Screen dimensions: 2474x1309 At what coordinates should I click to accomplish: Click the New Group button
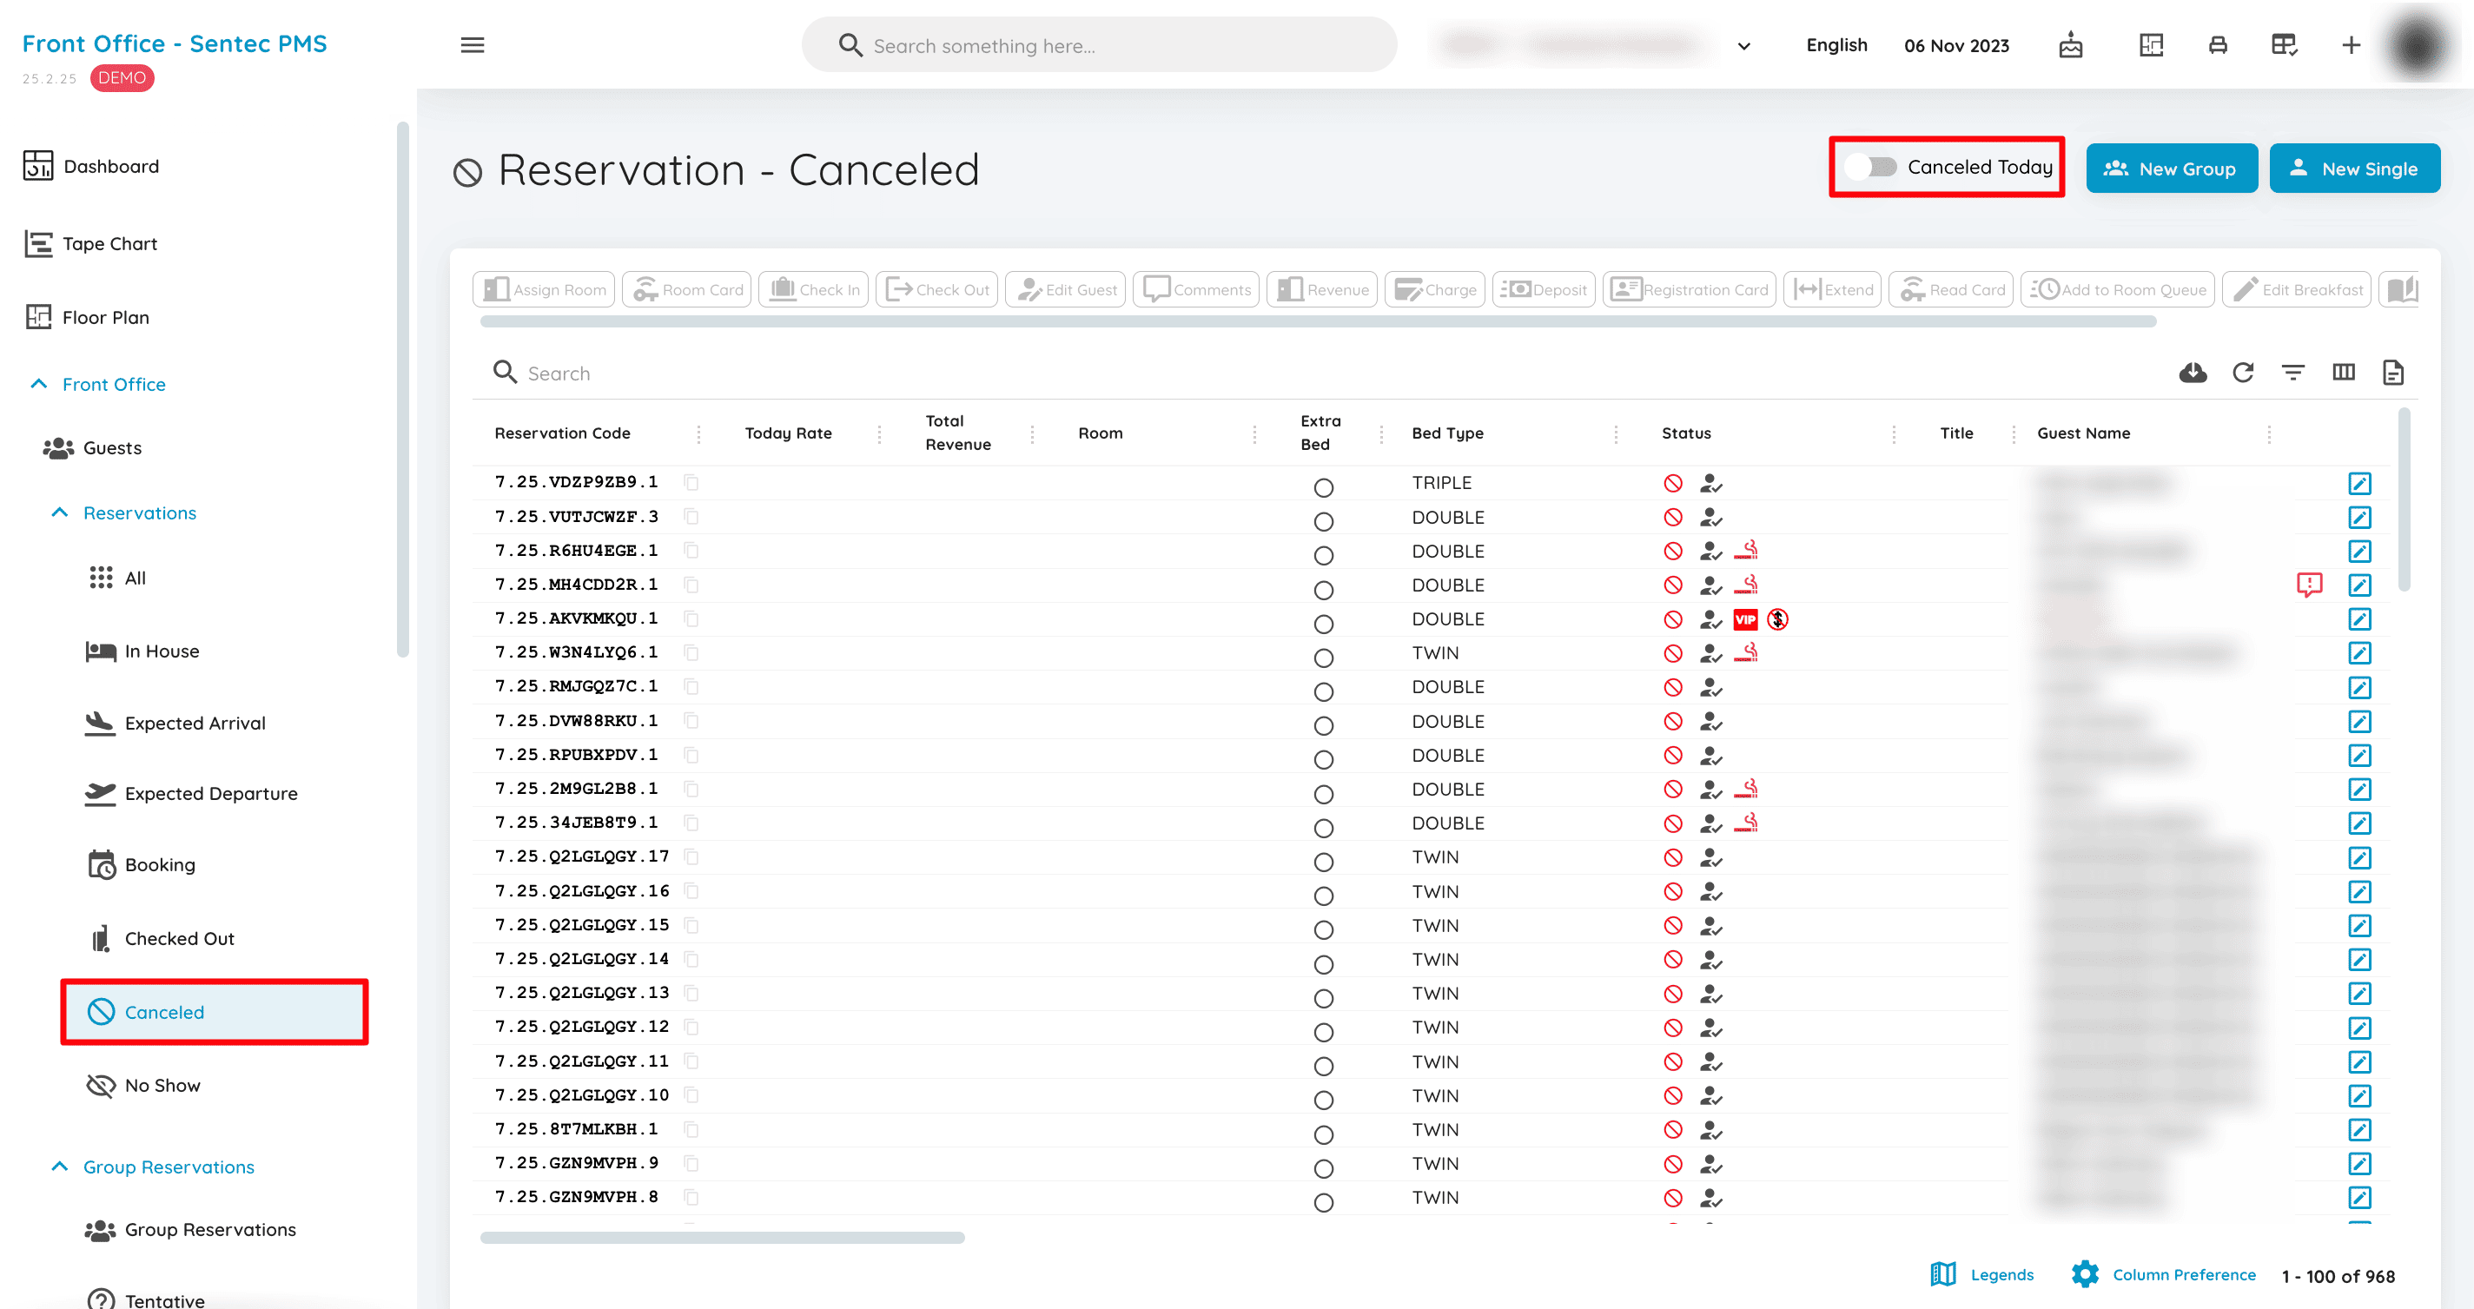point(2172,169)
